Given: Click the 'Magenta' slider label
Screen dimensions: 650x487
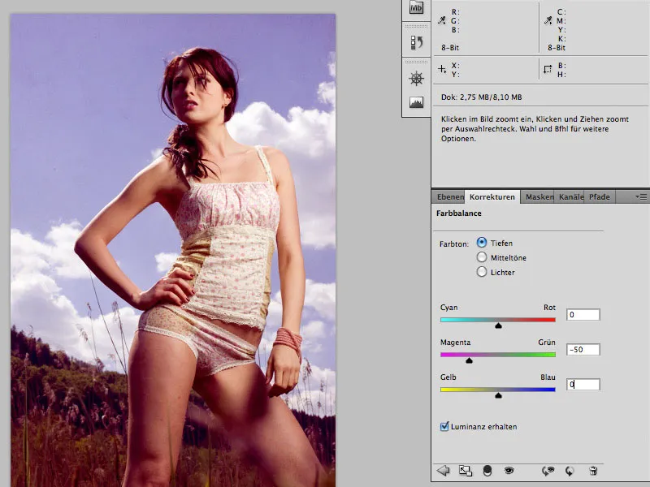Looking at the screenshot, I should pos(455,343).
